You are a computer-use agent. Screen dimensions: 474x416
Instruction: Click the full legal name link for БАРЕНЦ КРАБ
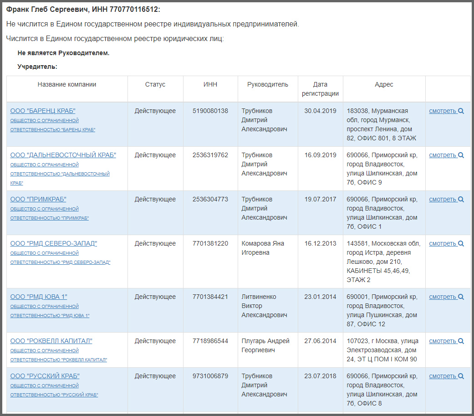click(x=53, y=125)
